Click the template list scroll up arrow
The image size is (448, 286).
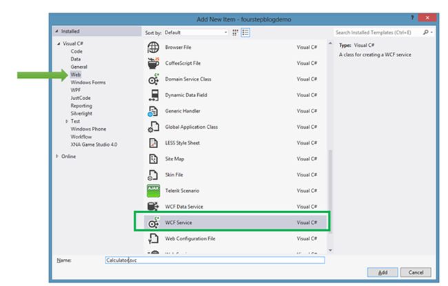[330, 43]
